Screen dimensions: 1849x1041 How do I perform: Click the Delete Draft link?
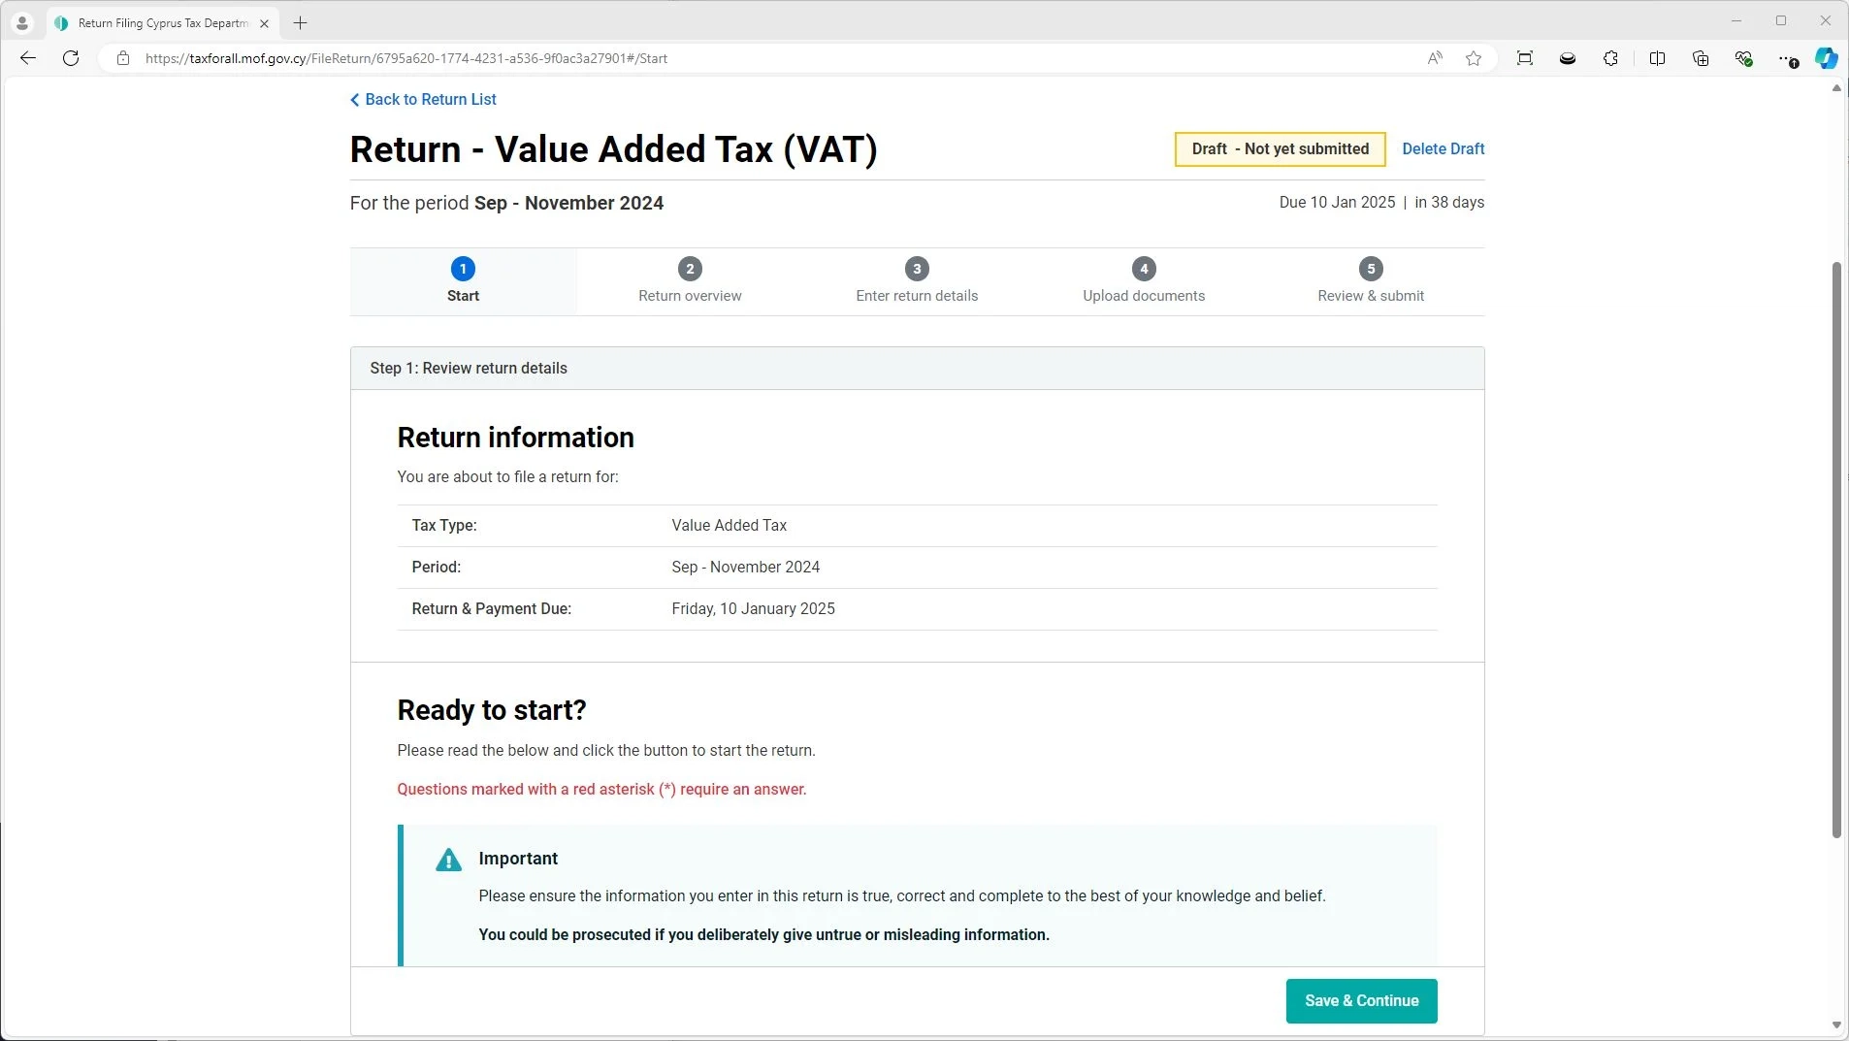(1443, 148)
